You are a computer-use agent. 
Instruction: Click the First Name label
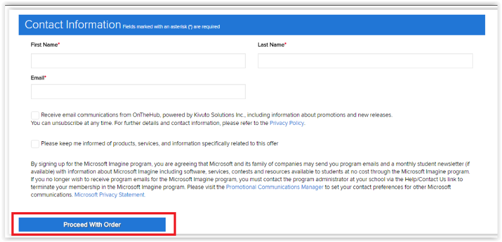[x=45, y=45]
